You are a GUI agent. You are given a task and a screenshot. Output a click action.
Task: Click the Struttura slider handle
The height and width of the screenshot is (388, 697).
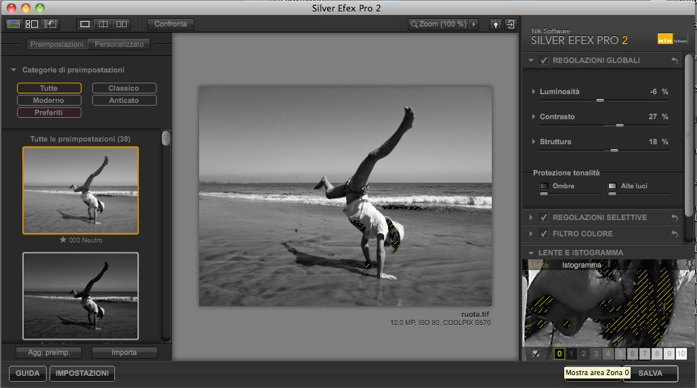pyautogui.click(x=614, y=151)
